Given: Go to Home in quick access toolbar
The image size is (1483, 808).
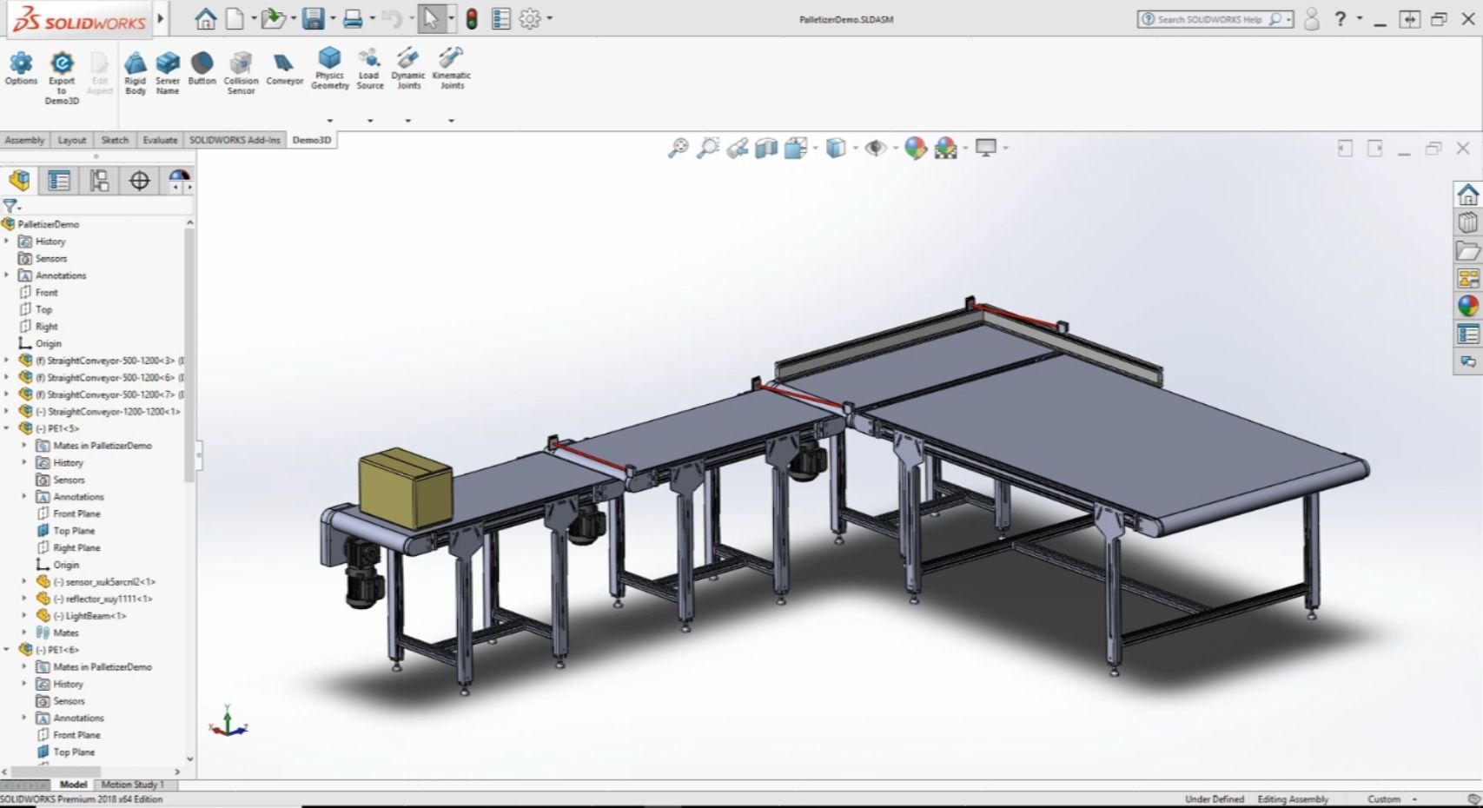Looking at the screenshot, I should [x=206, y=18].
